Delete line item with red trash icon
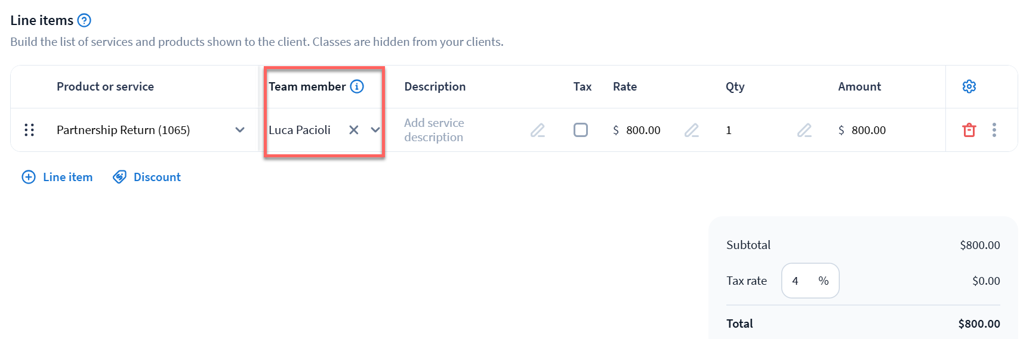The width and height of the screenshot is (1020, 339). [x=969, y=130]
